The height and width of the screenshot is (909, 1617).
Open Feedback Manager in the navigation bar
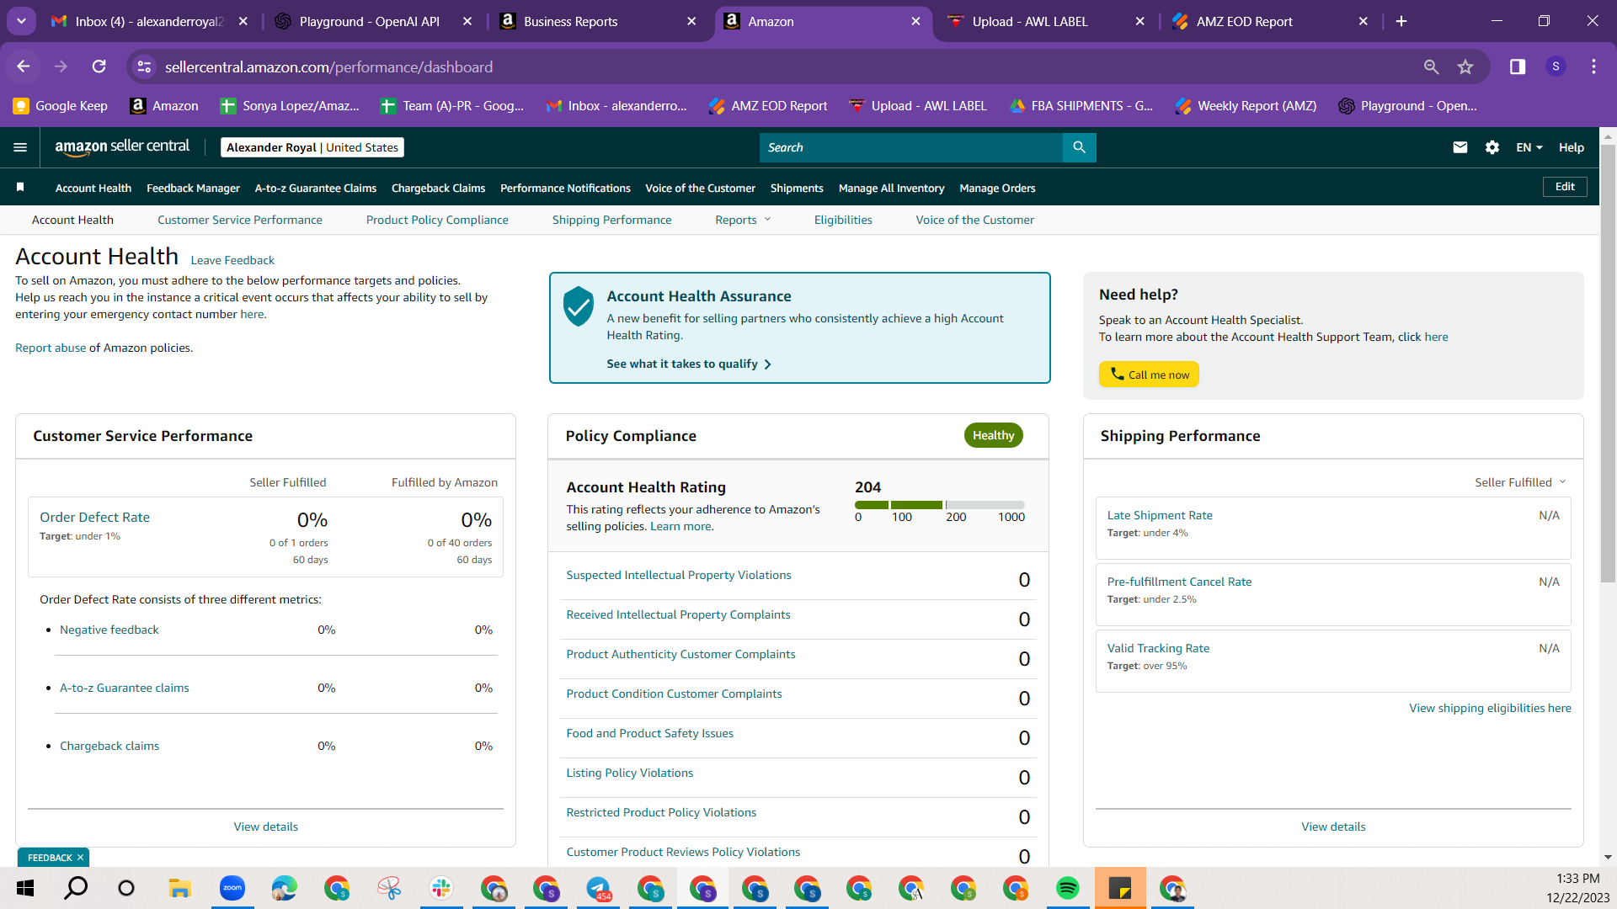coord(193,188)
